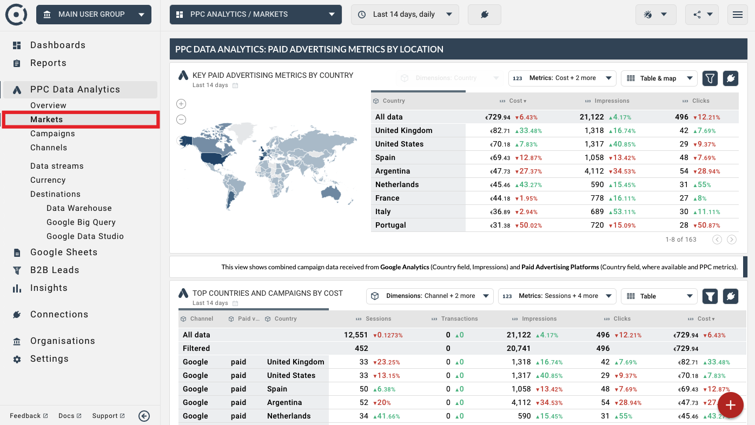Open Settings in the sidebar
Image resolution: width=755 pixels, height=425 pixels.
[49, 359]
